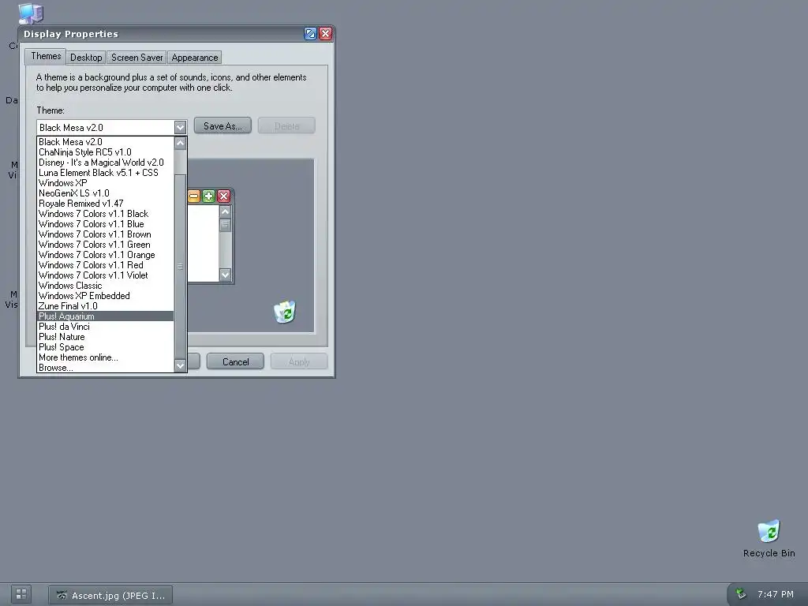Pick Windows 7 Colors v1.1 Black
This screenshot has height=606, width=808.
[106, 214]
